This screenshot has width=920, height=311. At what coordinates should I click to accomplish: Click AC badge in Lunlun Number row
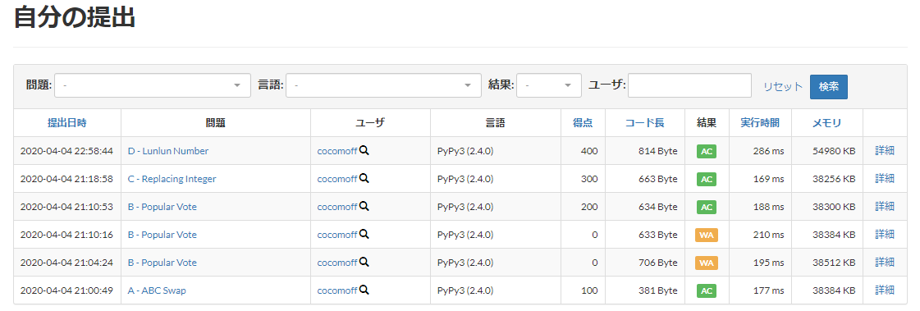707,151
